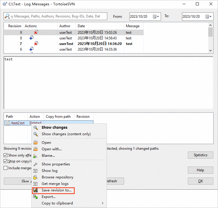The width and height of the screenshot is (218, 208).
Task: Toggle Show only affected paths checkbox
Action: tap(5, 155)
